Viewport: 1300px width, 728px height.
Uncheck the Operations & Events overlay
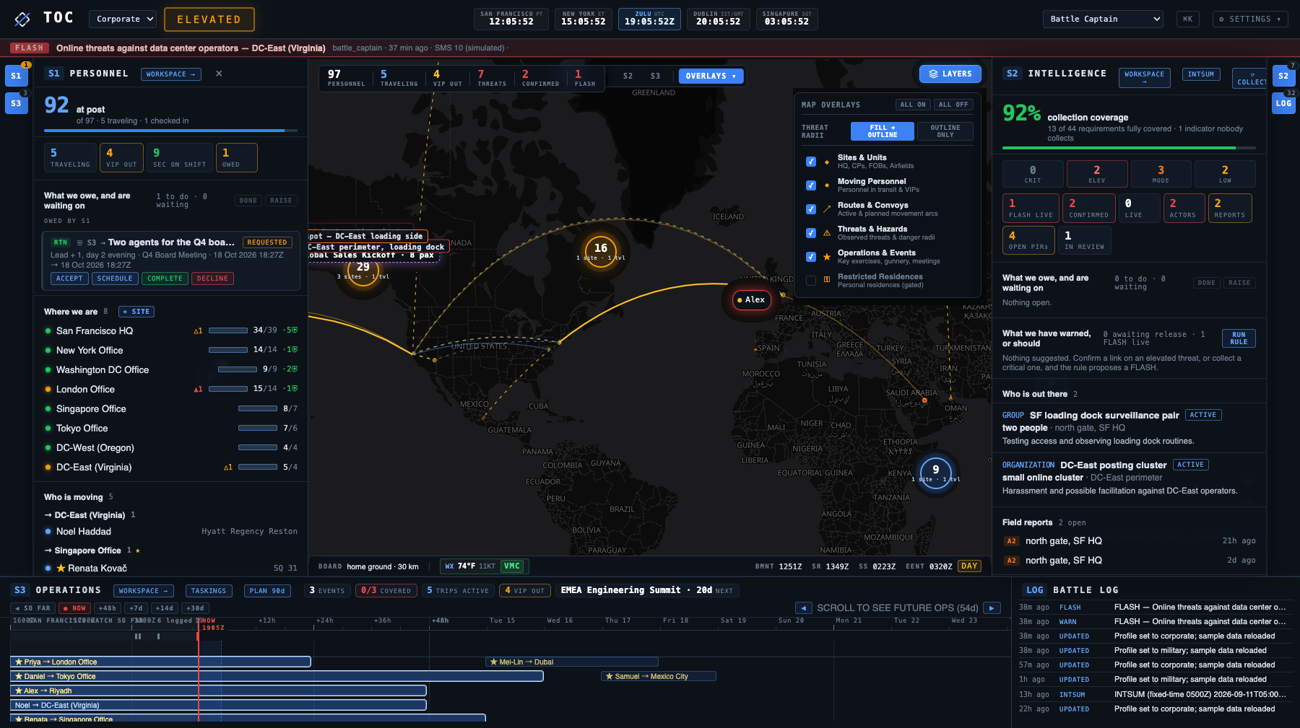(x=811, y=257)
